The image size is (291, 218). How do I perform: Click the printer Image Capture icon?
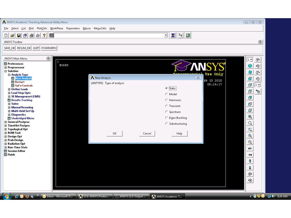coord(32,35)
